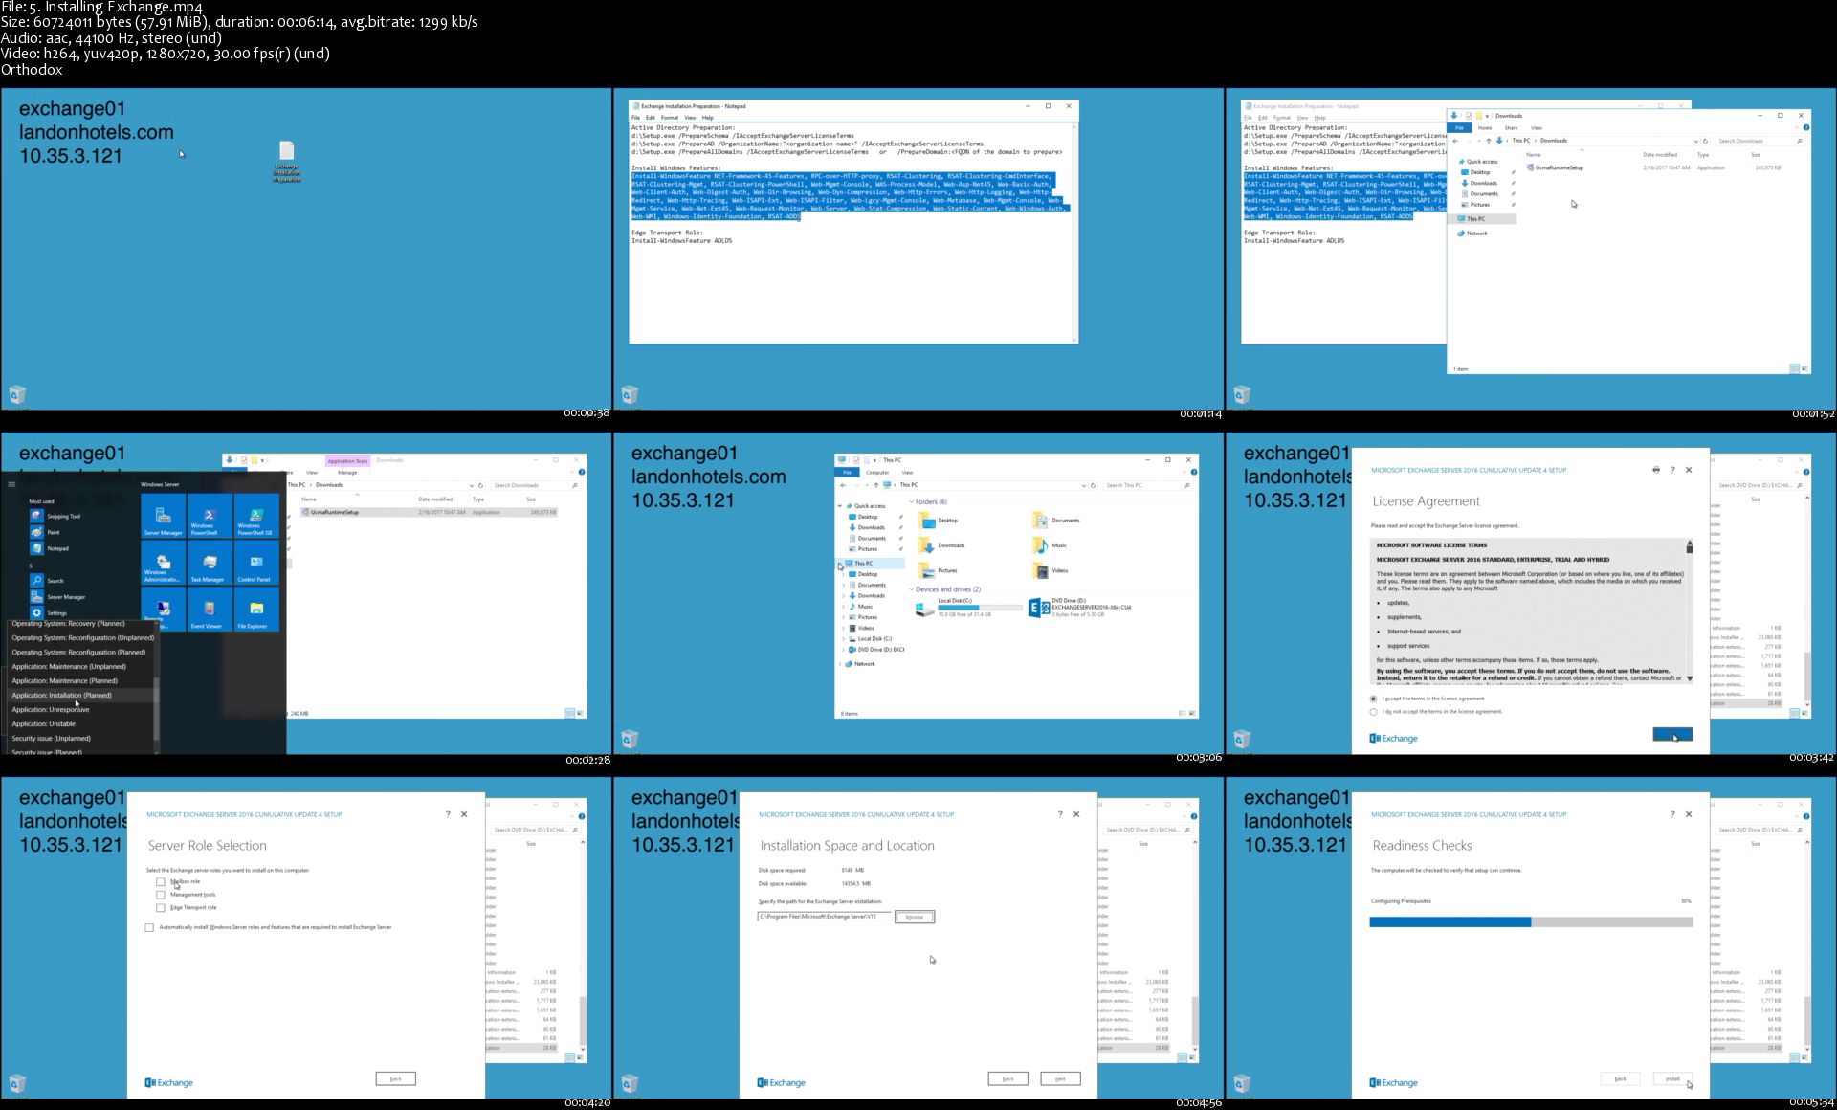The height and width of the screenshot is (1110, 1837).
Task: Click the up arrow in This PC window
Action: pos(875,485)
